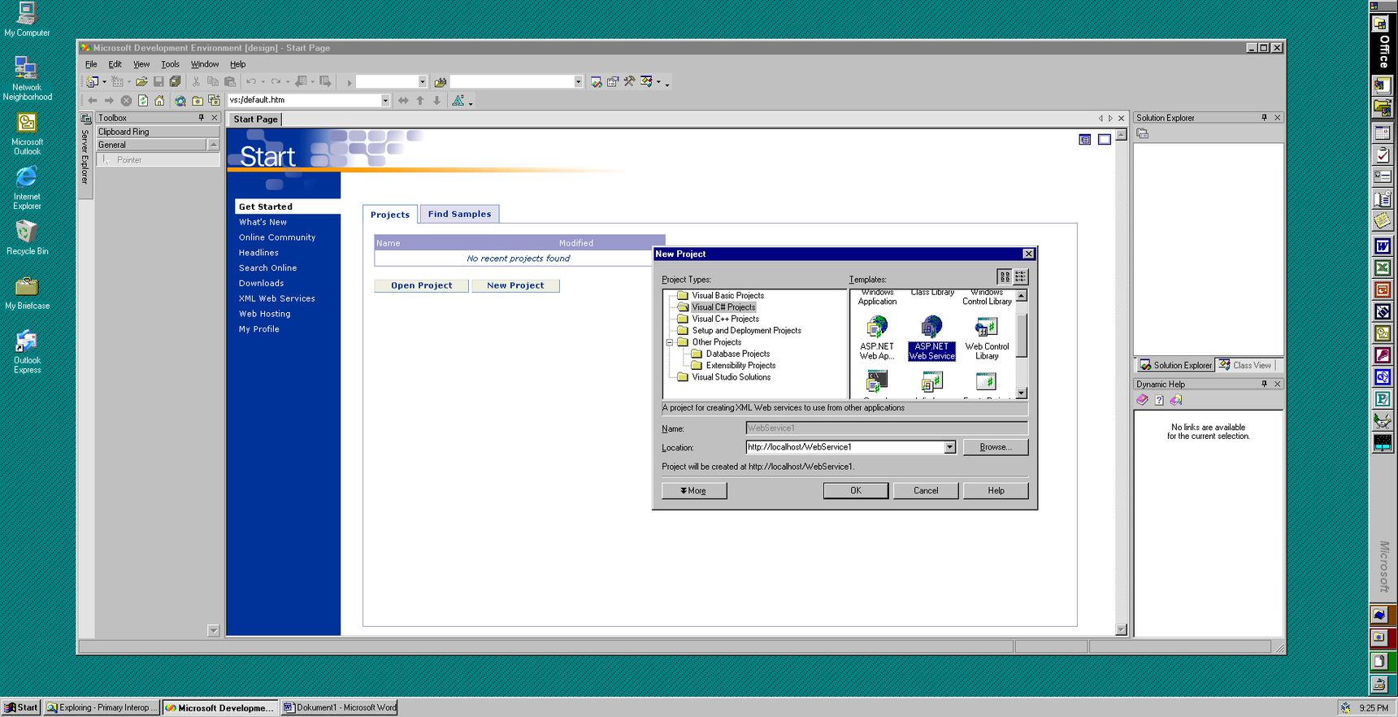The height and width of the screenshot is (717, 1398).
Task: Open the Window menu
Action: coord(205,64)
